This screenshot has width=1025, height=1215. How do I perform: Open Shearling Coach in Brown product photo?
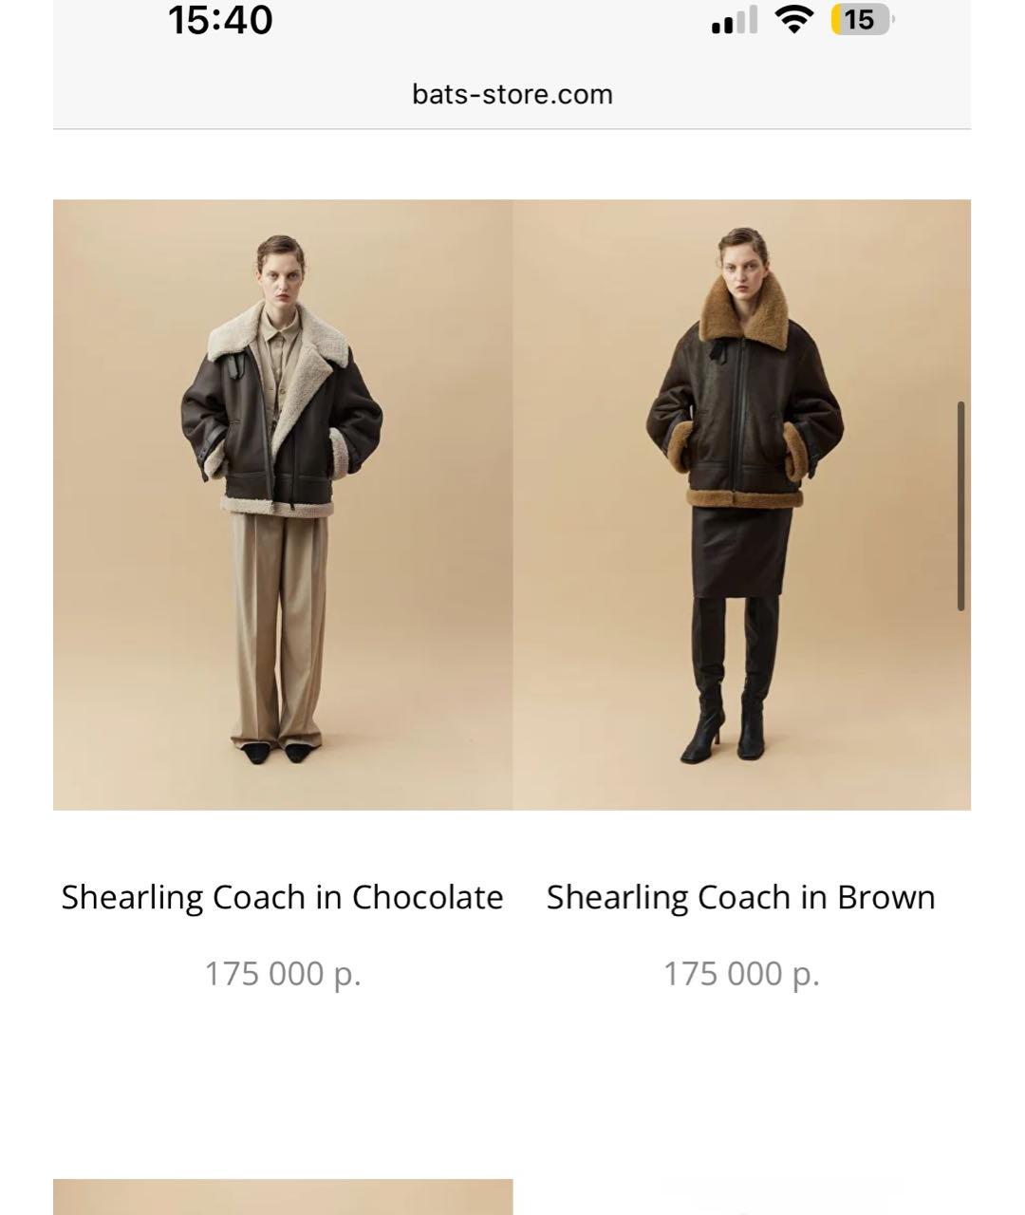(742, 505)
